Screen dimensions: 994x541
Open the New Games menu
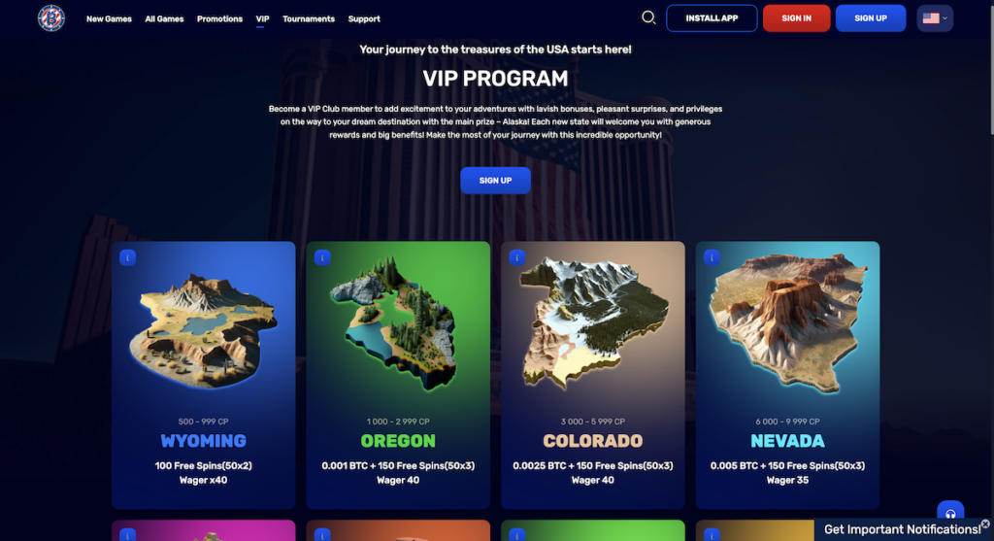109,19
